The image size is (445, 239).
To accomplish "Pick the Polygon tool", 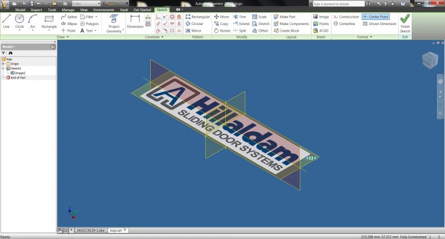I will click(x=90, y=24).
